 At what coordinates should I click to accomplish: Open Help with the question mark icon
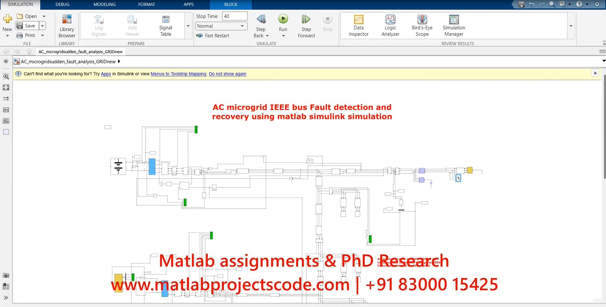[579, 4]
